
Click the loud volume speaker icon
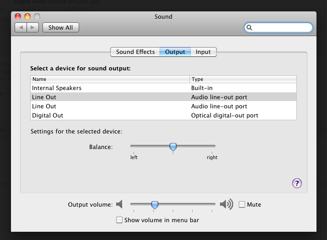tap(226, 204)
